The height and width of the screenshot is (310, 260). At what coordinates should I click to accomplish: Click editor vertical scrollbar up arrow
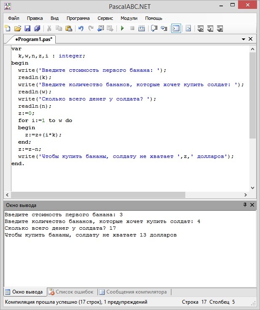pyautogui.click(x=252, y=49)
